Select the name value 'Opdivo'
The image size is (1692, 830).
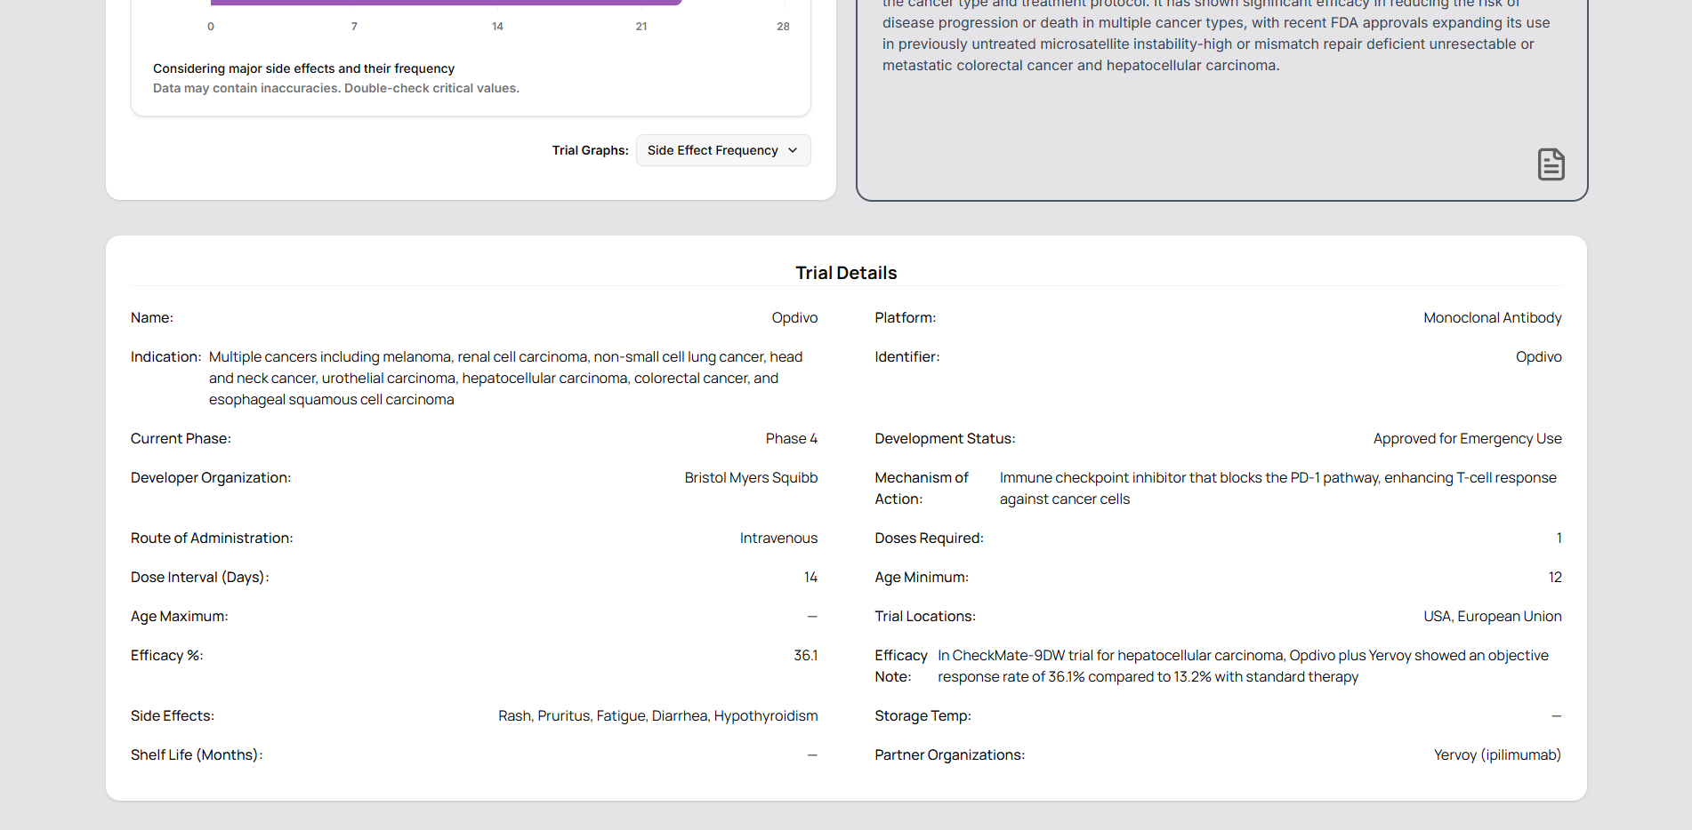(794, 318)
